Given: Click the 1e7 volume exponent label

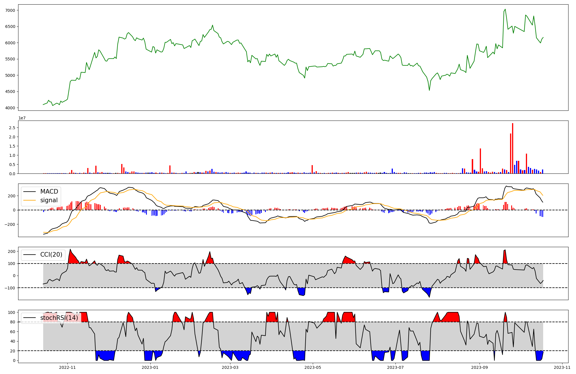Looking at the screenshot, I should pyautogui.click(x=22, y=118).
